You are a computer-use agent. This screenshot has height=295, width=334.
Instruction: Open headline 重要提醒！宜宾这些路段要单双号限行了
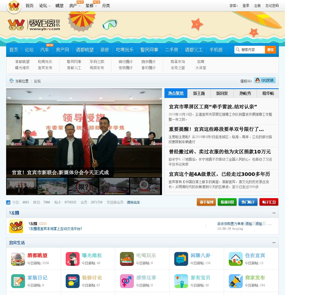(x=216, y=129)
